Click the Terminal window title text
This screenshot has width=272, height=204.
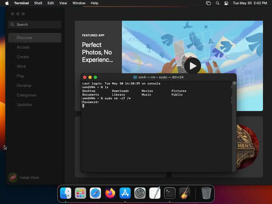point(161,77)
